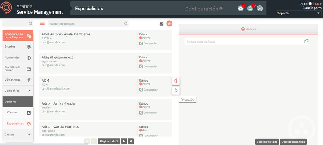Click the cloud notifications icon in header
The height and width of the screenshot is (145, 323).
click(240, 8)
